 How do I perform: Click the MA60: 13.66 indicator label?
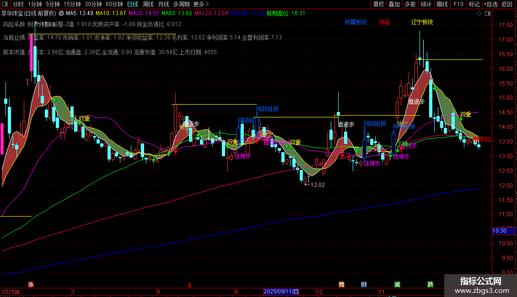[177, 14]
